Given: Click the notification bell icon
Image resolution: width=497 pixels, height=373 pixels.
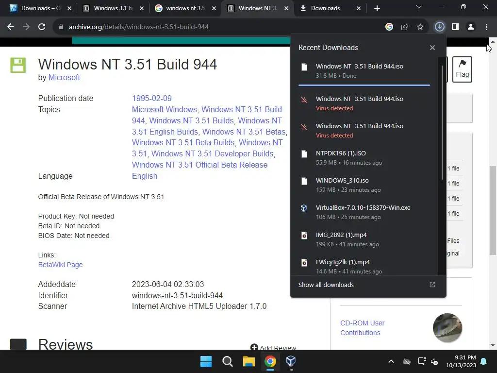Looking at the screenshot, I should (x=484, y=361).
